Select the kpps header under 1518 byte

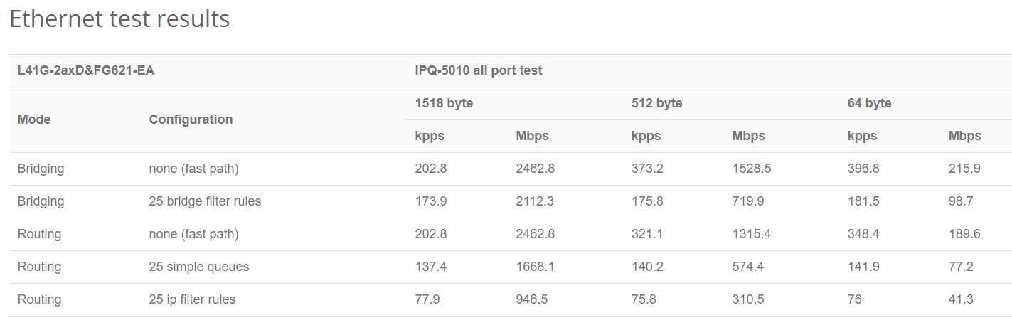click(457, 136)
